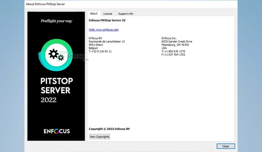Click the USA country line
The image size is (262, 152).
(x=164, y=48)
